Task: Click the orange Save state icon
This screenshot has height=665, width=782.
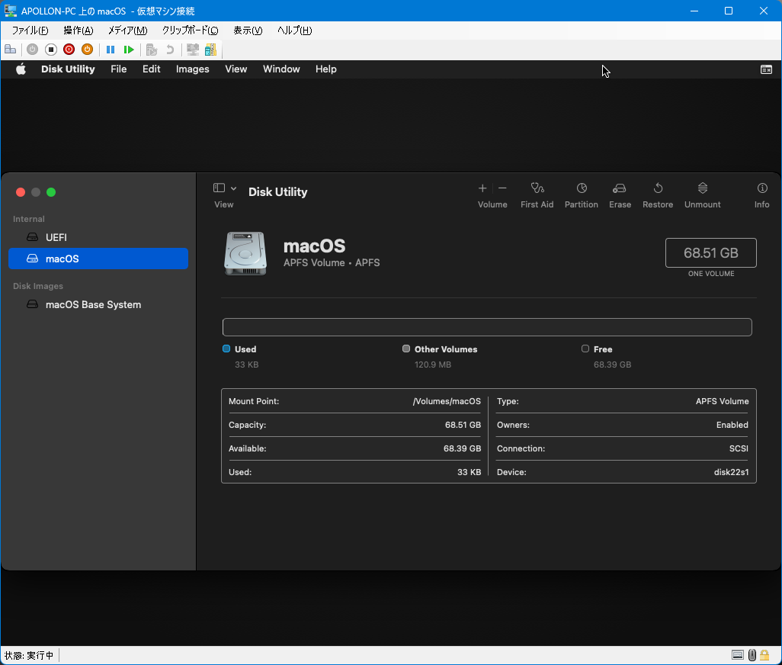Action: pyautogui.click(x=88, y=50)
